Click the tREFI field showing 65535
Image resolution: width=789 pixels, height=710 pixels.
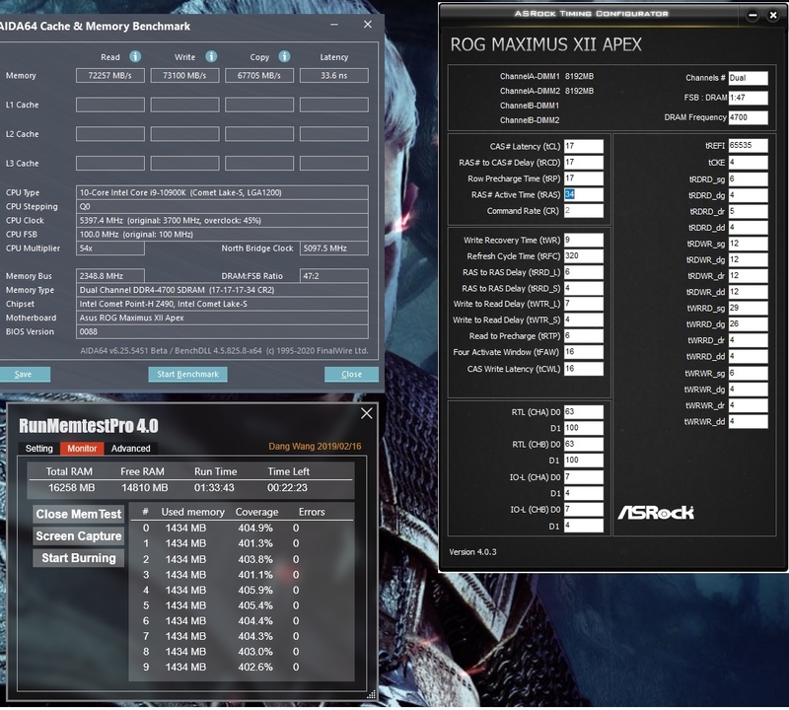pyautogui.click(x=748, y=145)
